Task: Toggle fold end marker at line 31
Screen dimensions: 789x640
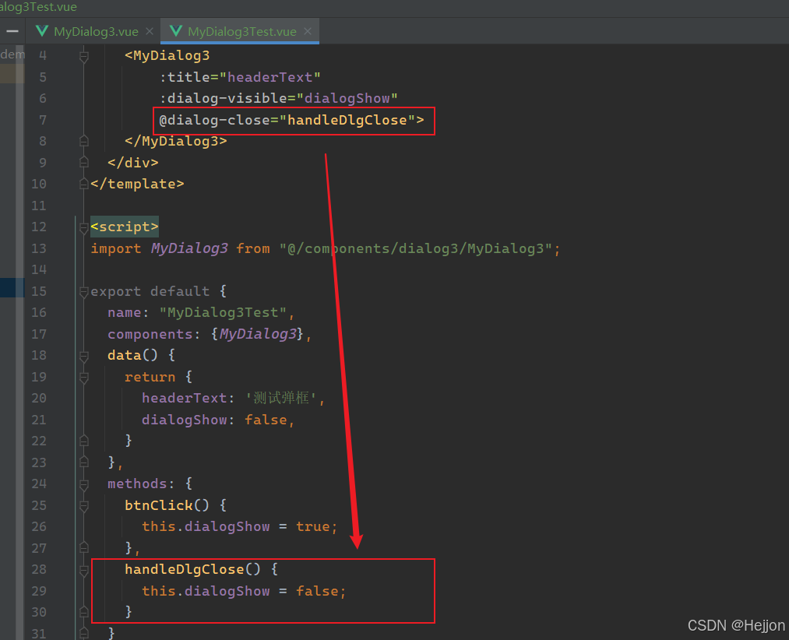Action: pos(84,634)
